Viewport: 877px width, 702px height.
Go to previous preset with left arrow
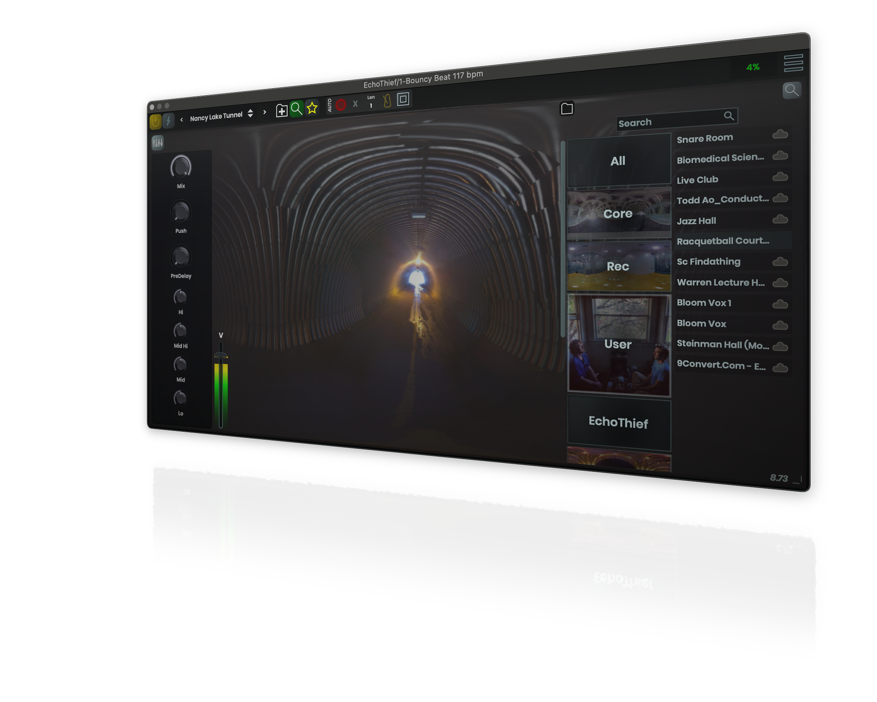(x=182, y=119)
